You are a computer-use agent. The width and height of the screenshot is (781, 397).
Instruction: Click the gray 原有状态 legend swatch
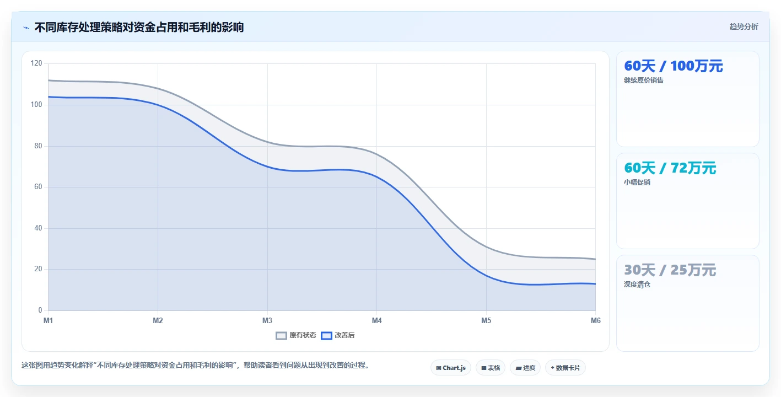pyautogui.click(x=281, y=335)
